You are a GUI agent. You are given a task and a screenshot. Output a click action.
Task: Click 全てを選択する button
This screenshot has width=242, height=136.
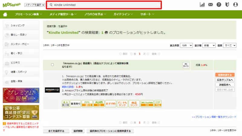tap(56, 131)
